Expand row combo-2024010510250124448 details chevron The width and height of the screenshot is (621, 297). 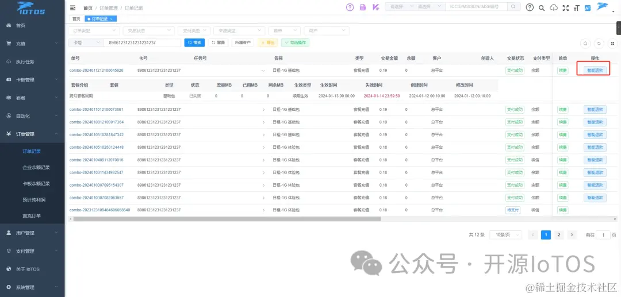[x=263, y=148]
